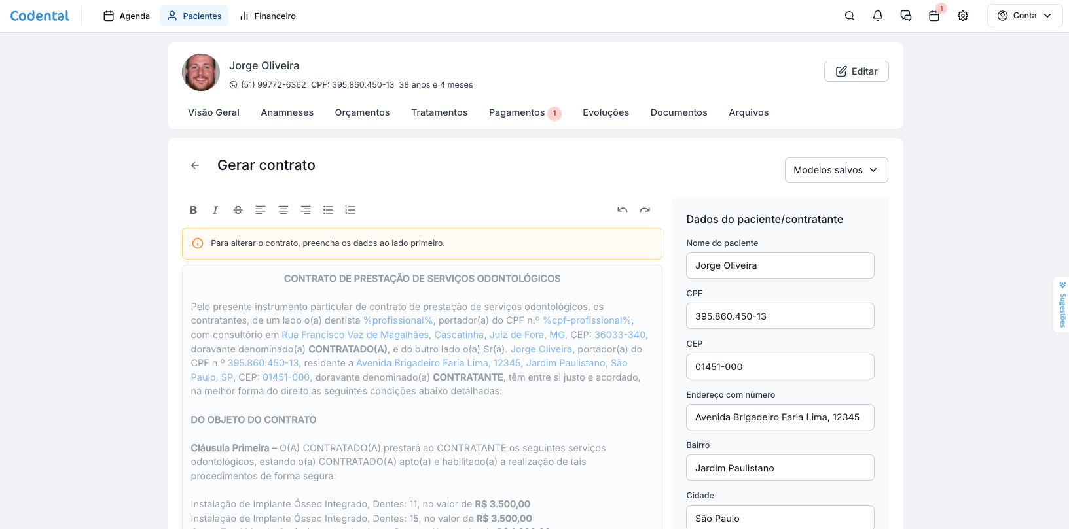Viewport: 1069px width, 529px height.
Task: Open the Pagamentos tab
Action: [x=516, y=112]
